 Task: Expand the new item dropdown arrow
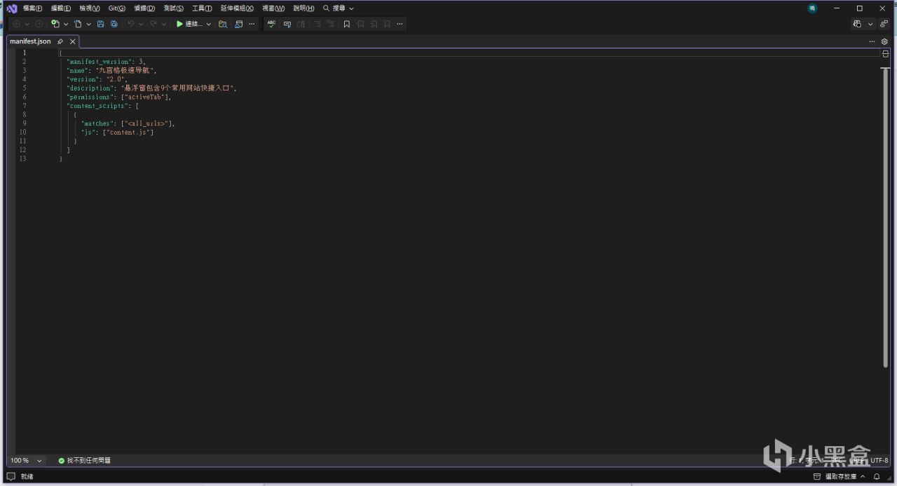click(x=66, y=24)
